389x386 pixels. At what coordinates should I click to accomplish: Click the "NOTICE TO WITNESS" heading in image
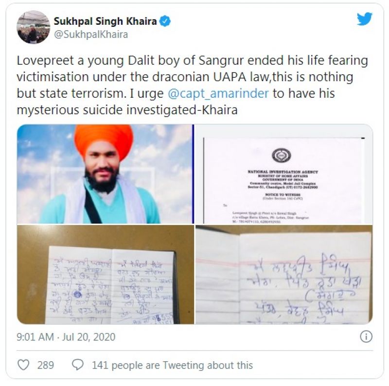click(283, 195)
